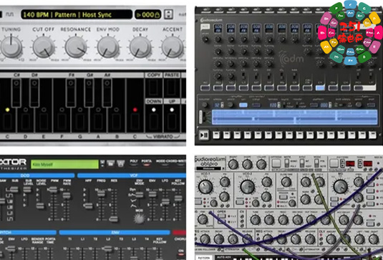Click the VCF section header
The height and width of the screenshot is (260, 383).
132,175
